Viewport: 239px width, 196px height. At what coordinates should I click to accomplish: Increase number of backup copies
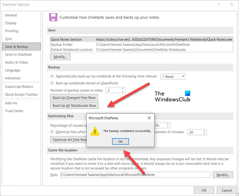click(x=123, y=89)
